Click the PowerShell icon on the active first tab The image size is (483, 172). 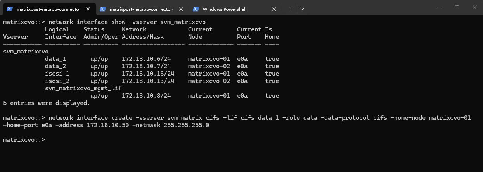pos(9,9)
